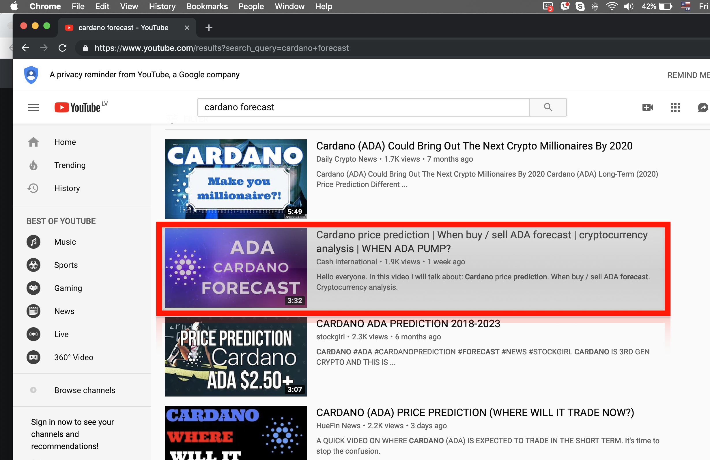The width and height of the screenshot is (710, 460).
Task: Reload the page with refresh icon
Action: coord(62,48)
